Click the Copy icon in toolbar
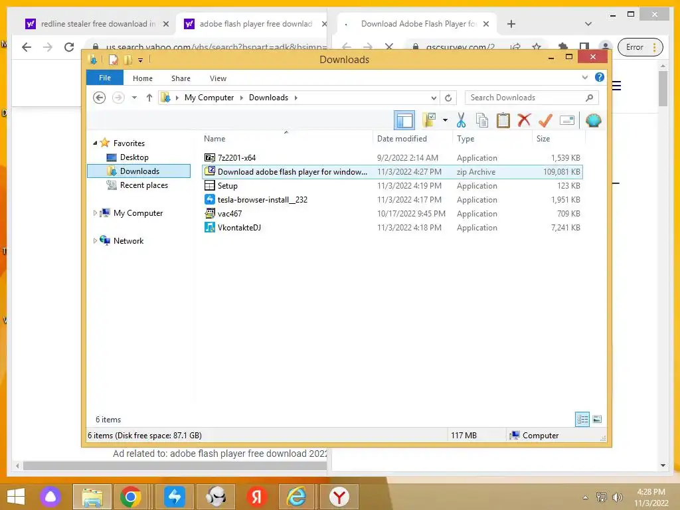Image resolution: width=680 pixels, height=510 pixels. coord(482,120)
